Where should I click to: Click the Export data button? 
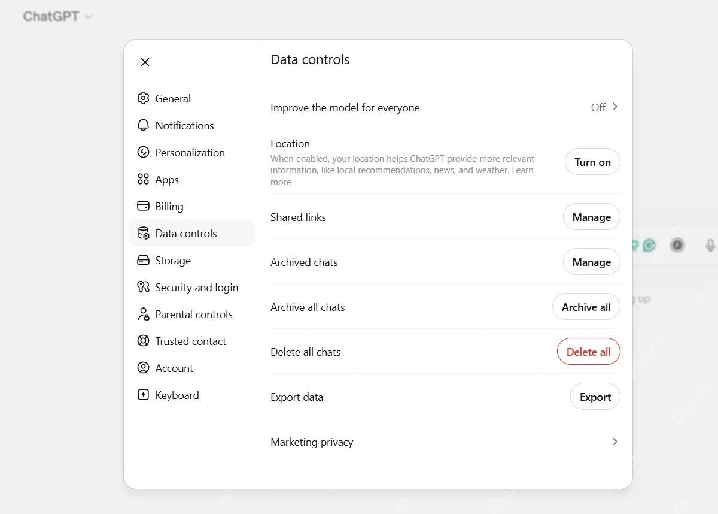point(595,397)
